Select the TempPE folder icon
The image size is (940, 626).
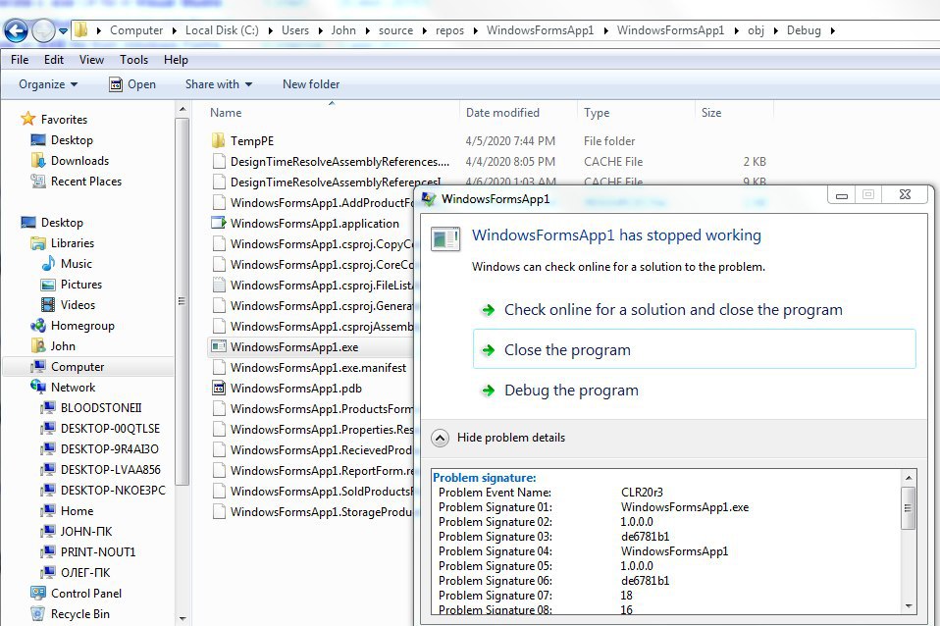coord(218,140)
